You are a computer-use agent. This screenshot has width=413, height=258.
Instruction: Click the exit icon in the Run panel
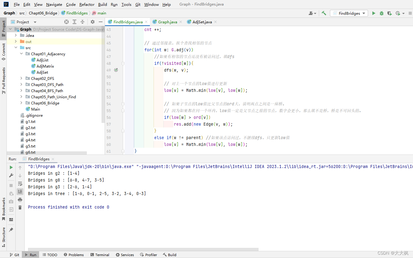11,209
